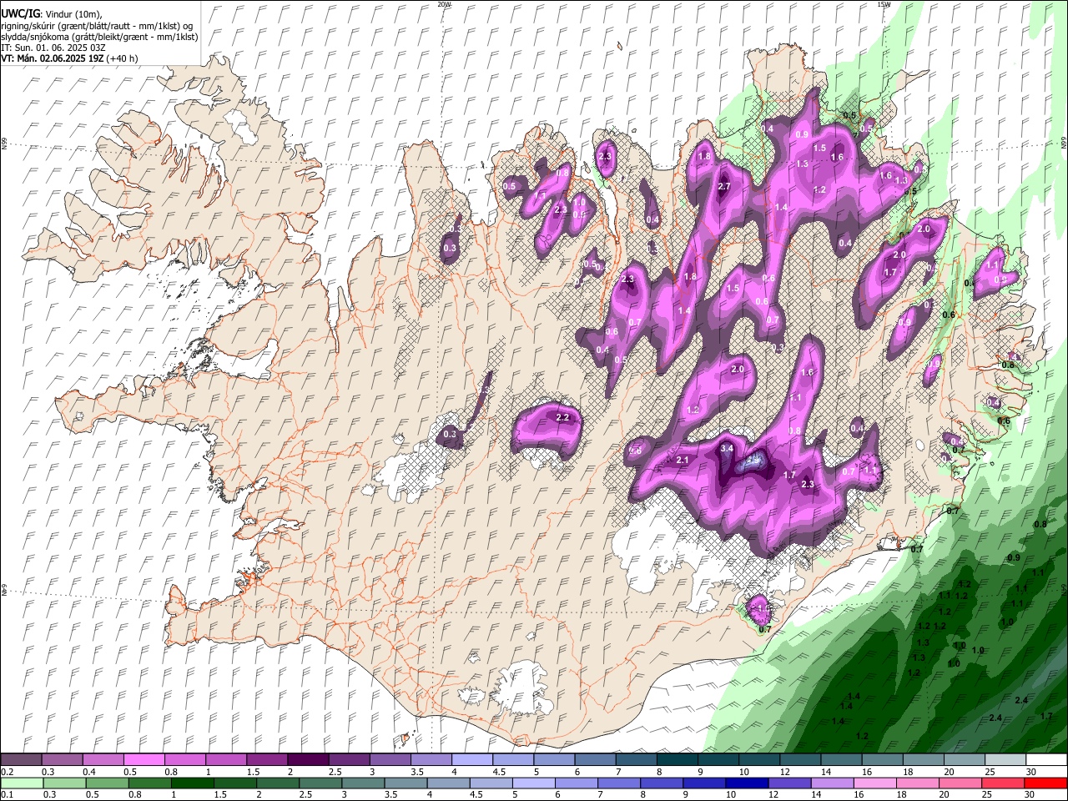Pick the 1.5 swatch in the rain legend
The height and width of the screenshot is (801, 1068).
tap(234, 783)
